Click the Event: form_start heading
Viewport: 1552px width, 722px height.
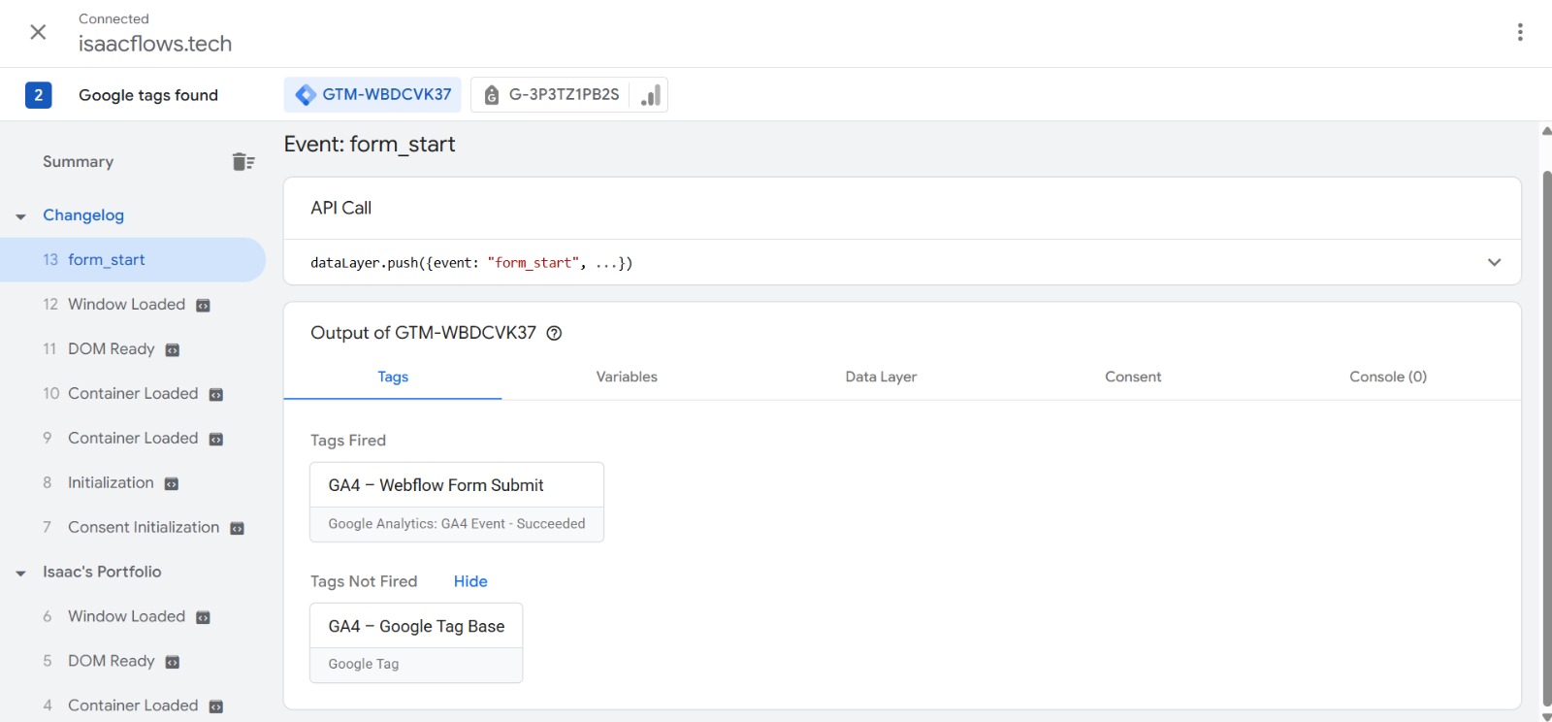[370, 145]
